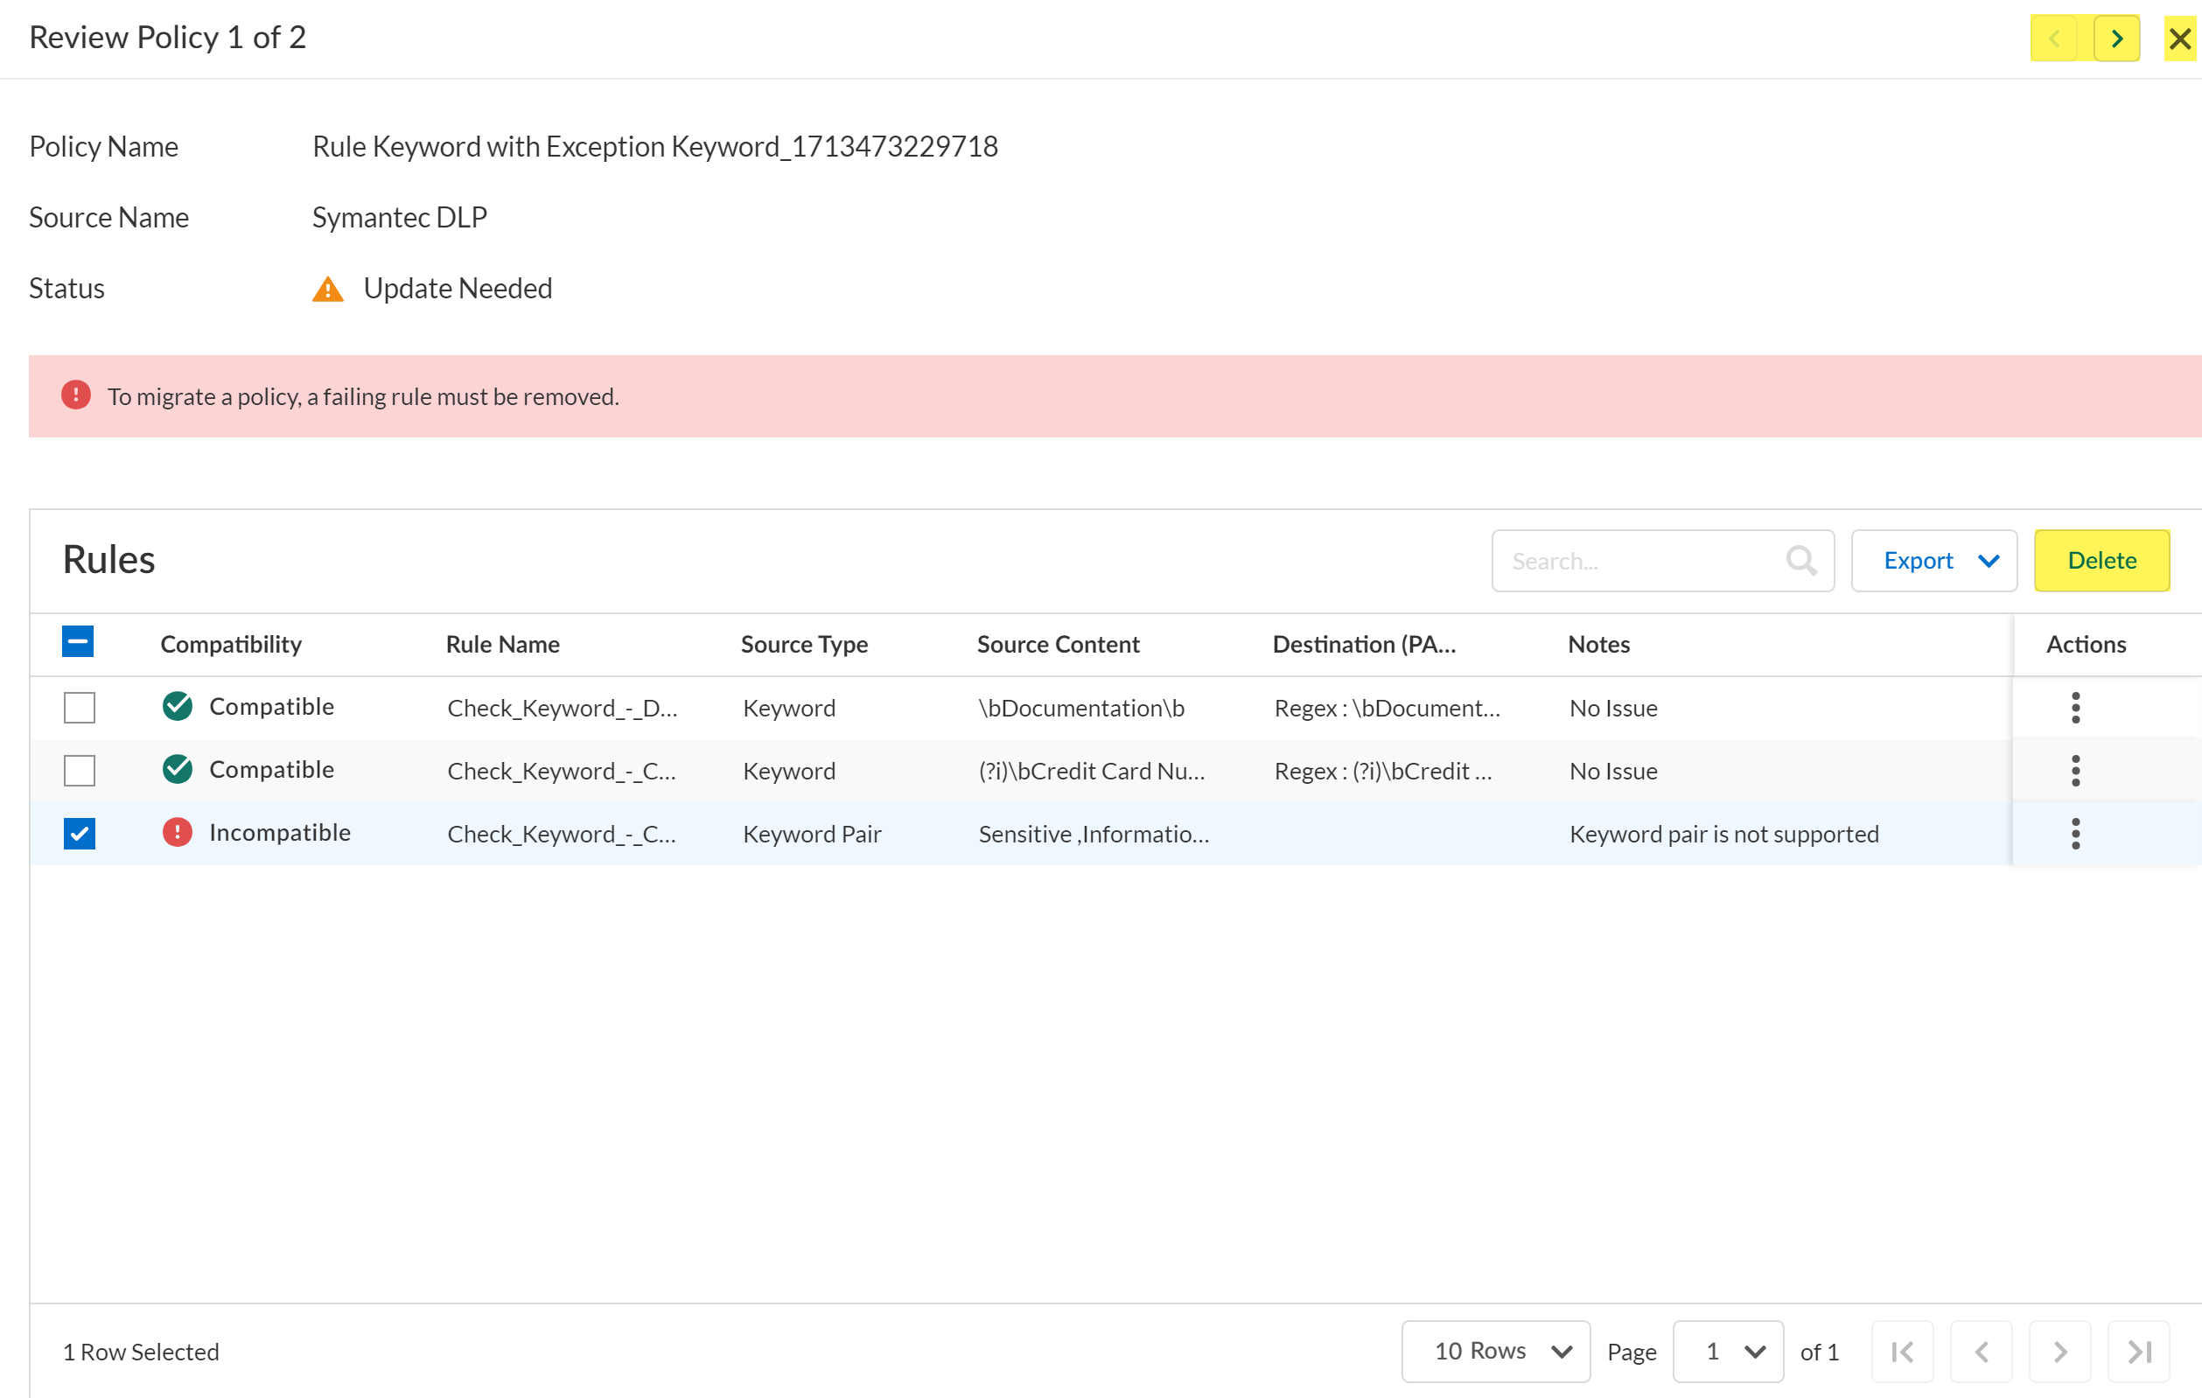Jump to first page of rules
The height and width of the screenshot is (1398, 2202).
coord(1902,1352)
